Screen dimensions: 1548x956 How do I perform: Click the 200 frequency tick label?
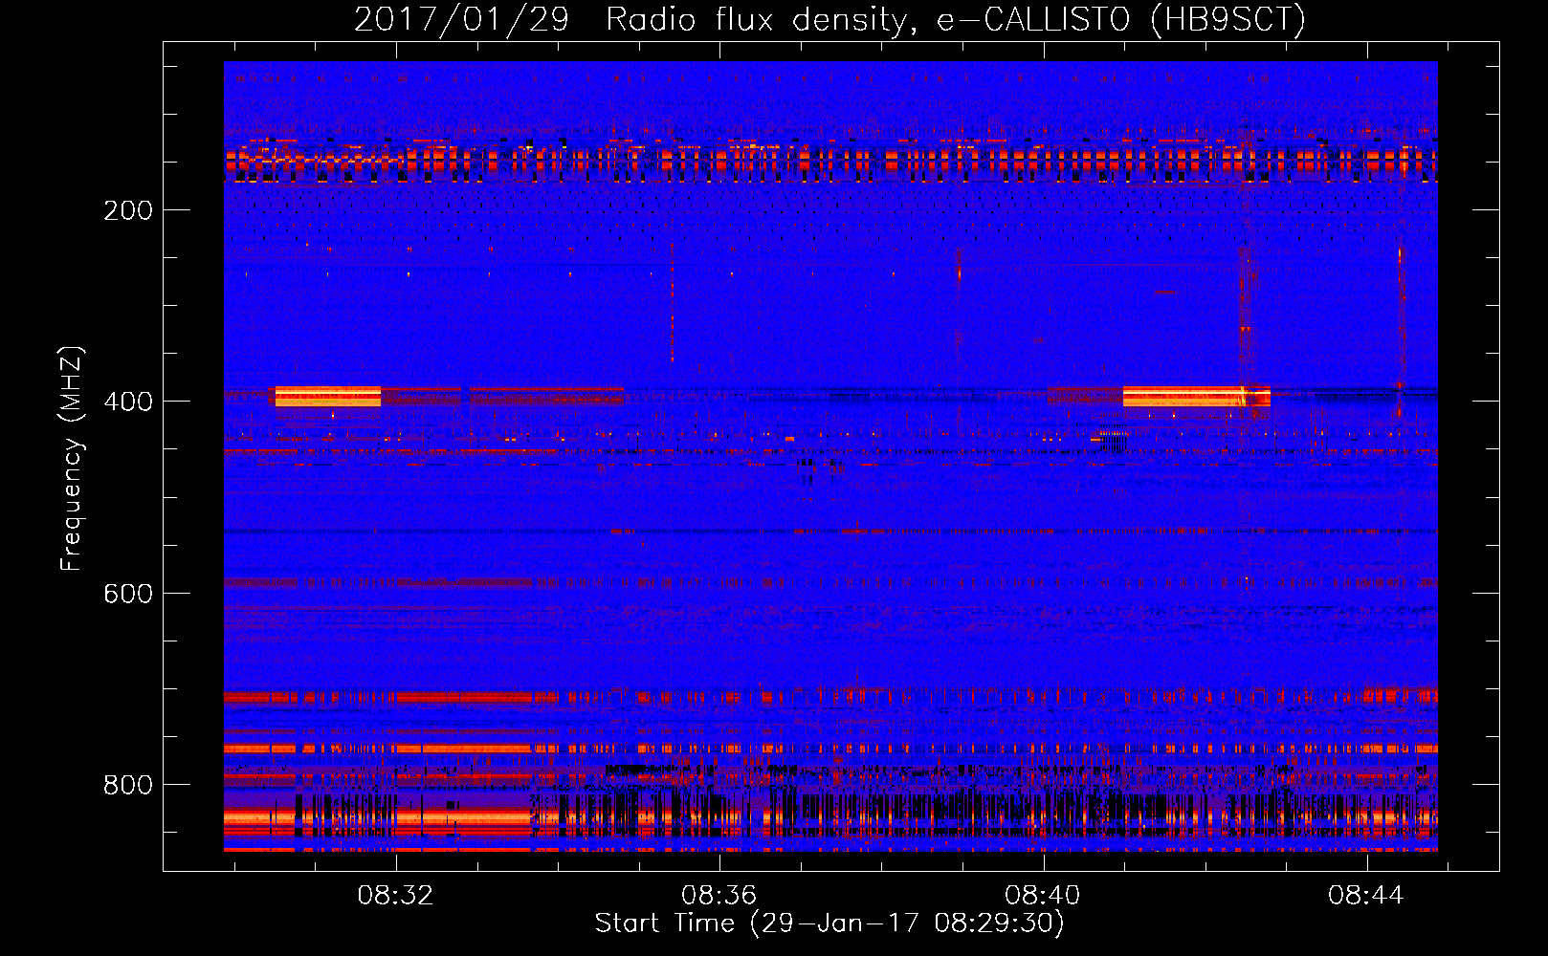(128, 210)
